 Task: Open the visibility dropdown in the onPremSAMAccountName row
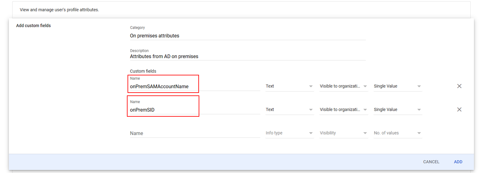[x=343, y=86]
